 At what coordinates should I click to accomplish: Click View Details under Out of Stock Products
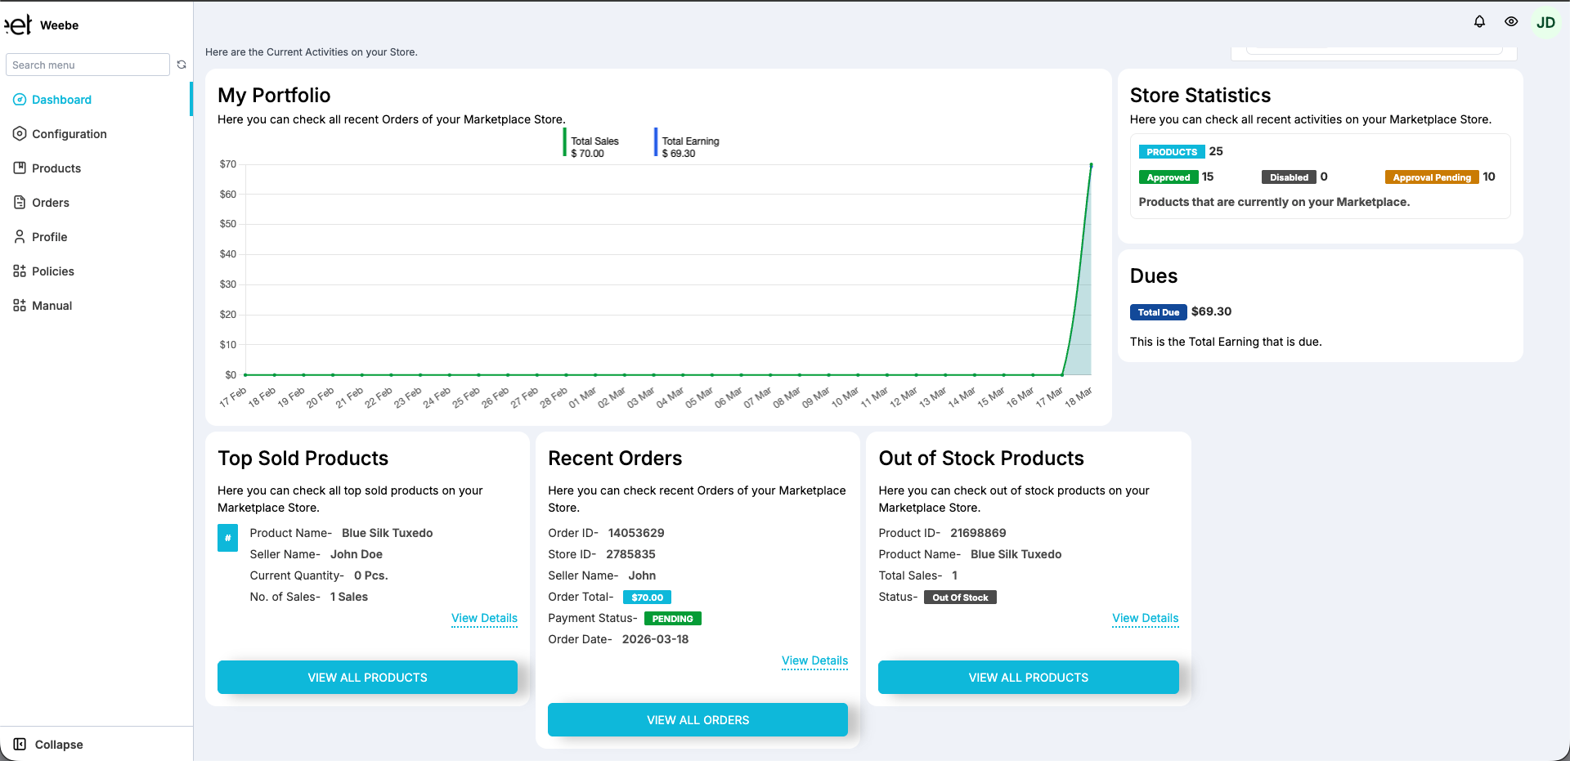(x=1145, y=618)
